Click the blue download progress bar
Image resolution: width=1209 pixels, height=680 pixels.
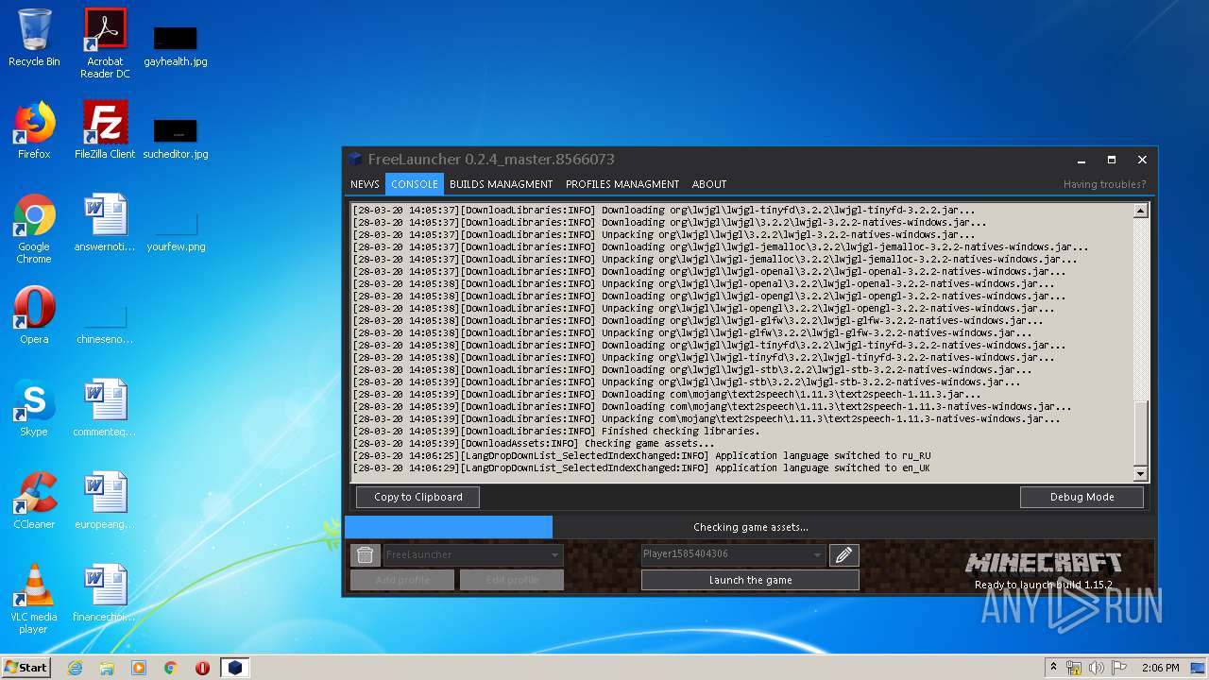pos(449,527)
